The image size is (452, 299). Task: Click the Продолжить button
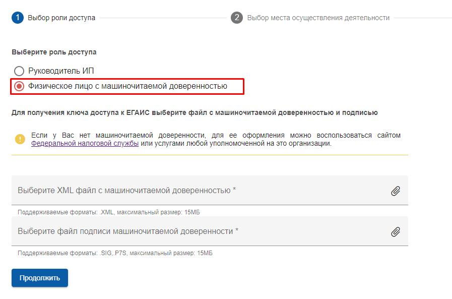click(x=40, y=278)
